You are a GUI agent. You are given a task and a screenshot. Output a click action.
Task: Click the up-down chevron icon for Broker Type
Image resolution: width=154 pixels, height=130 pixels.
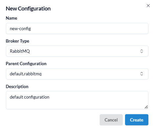(141, 51)
